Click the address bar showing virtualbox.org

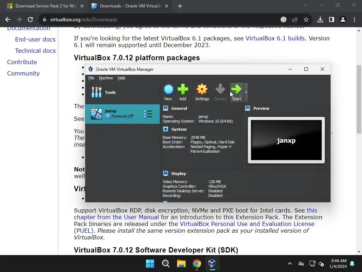[159, 20]
